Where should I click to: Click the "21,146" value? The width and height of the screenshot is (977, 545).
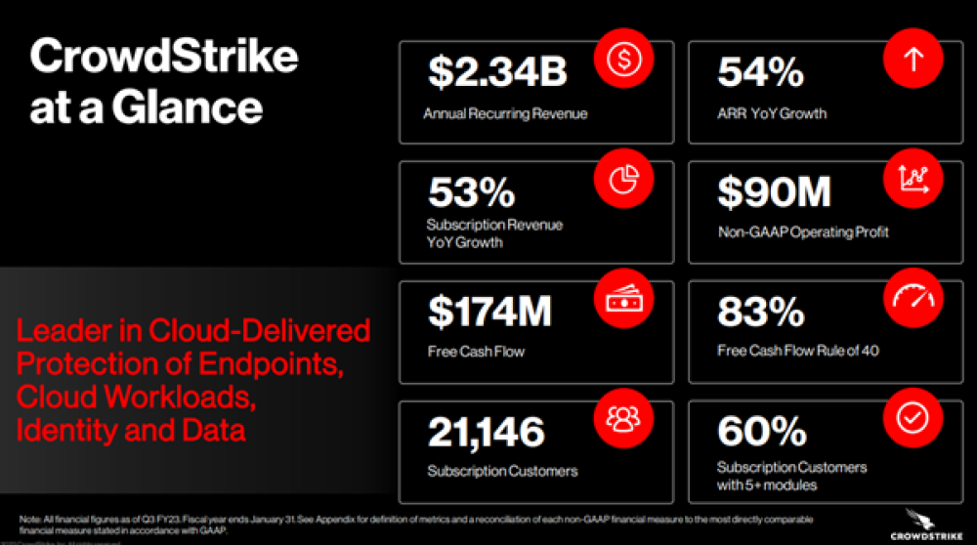(x=486, y=432)
